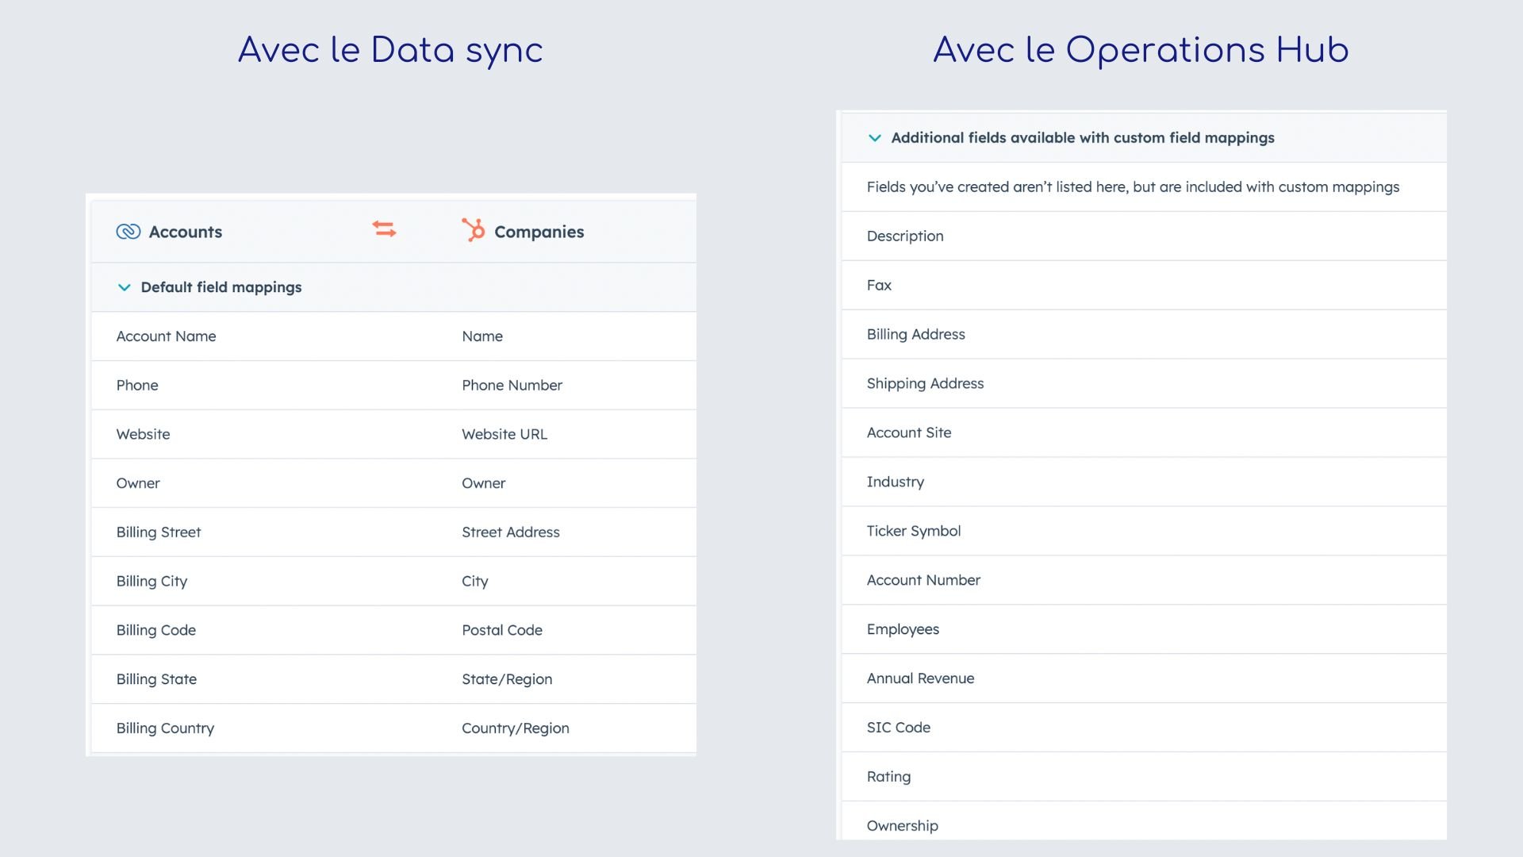
Task: Click the Owner field in Accounts column
Action: (138, 483)
